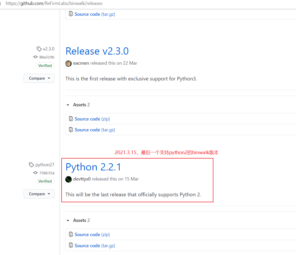Click the browser address bar URL
296x255 pixels.
[54, 3]
